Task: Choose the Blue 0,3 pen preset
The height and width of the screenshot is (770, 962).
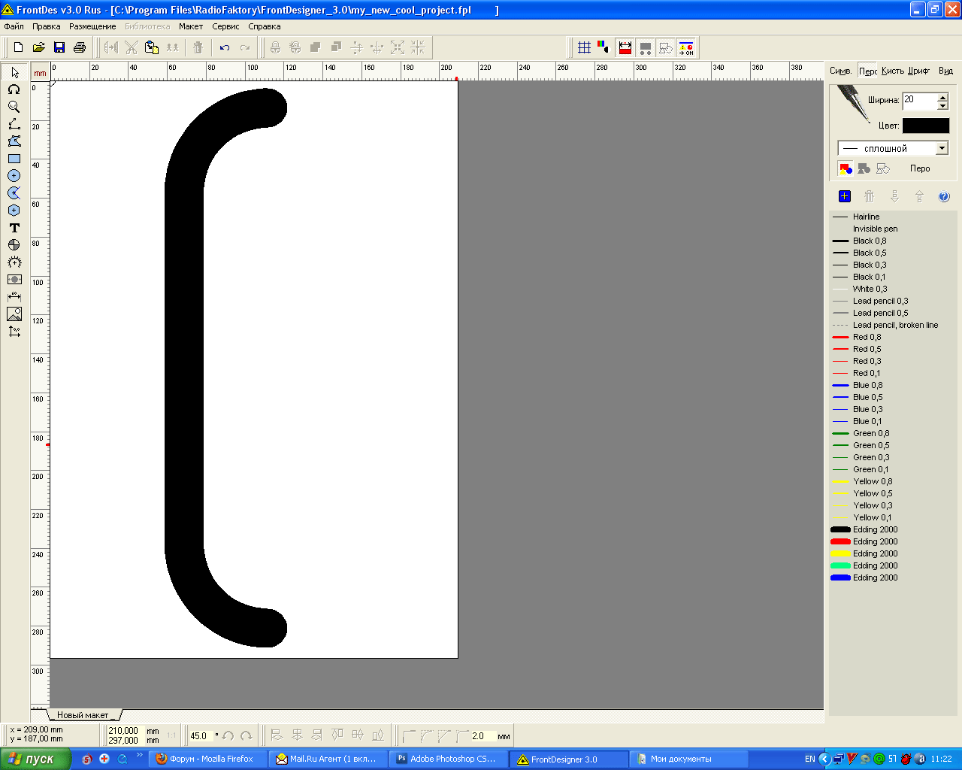Action: tap(867, 409)
